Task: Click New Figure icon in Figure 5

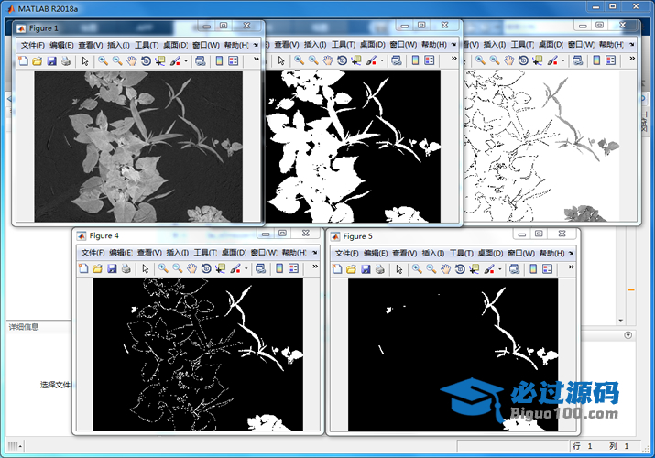Action: coord(337,269)
